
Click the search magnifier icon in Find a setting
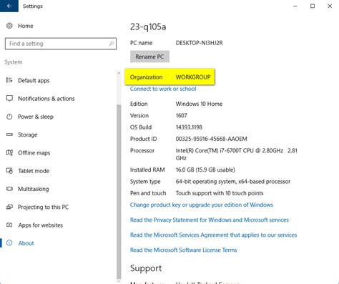pyautogui.click(x=112, y=44)
